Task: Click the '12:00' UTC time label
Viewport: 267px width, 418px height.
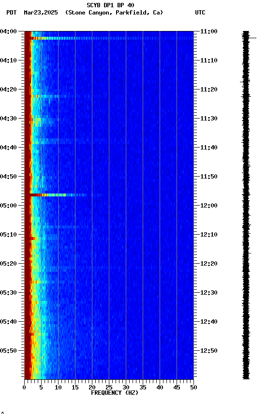Action: 209,206
